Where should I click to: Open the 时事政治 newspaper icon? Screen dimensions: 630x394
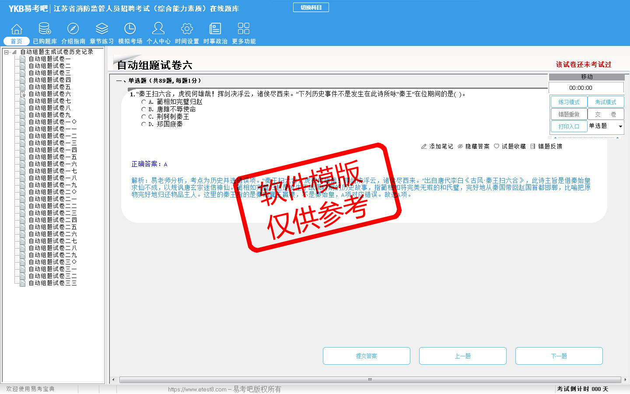point(215,29)
